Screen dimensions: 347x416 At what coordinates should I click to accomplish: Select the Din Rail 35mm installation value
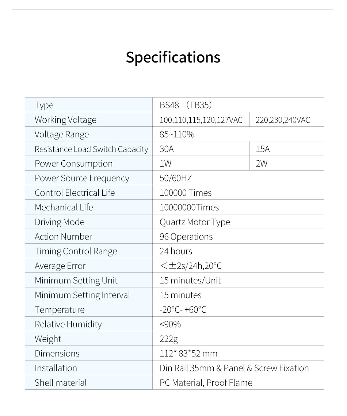point(234,368)
